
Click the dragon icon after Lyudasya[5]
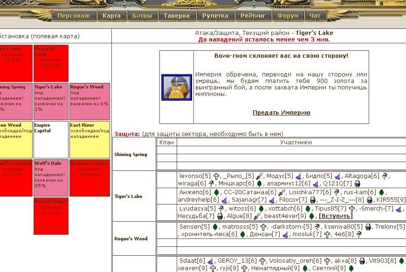tap(221, 209)
